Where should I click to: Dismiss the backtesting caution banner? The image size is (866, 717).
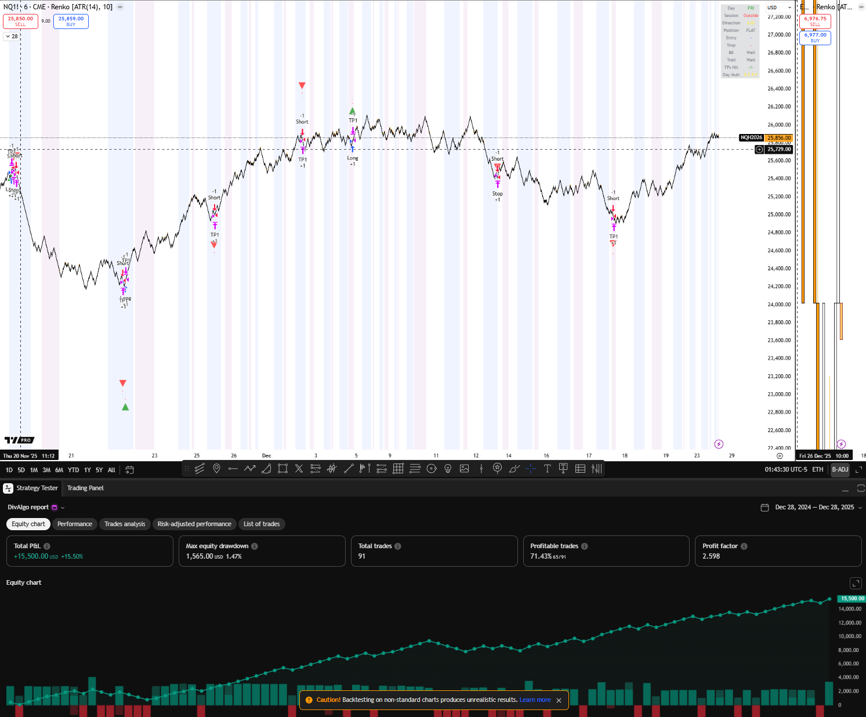[x=559, y=700]
